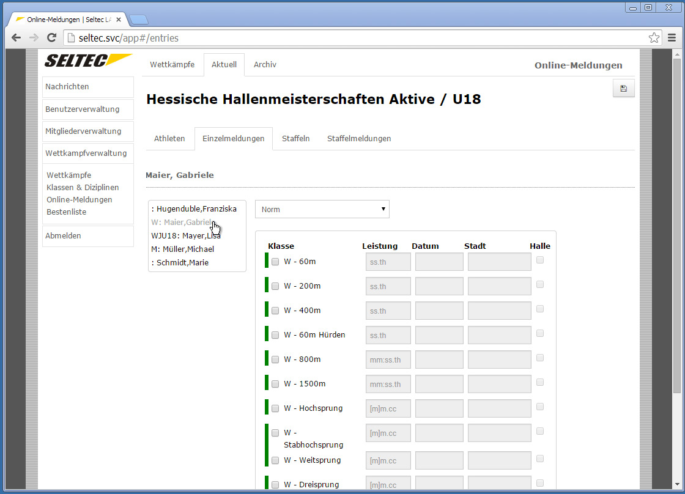The height and width of the screenshot is (494, 685).
Task: Switch to the Staffelmeldungen tab
Action: point(359,139)
